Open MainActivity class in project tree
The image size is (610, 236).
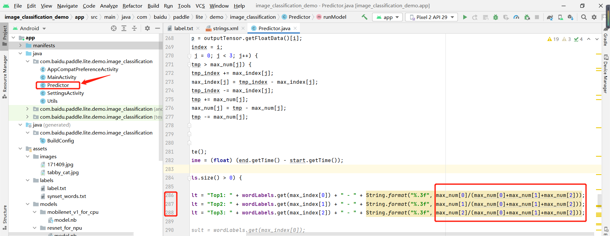(x=62, y=77)
